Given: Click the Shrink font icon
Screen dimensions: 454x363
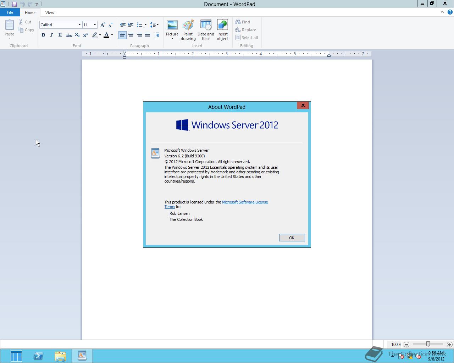Looking at the screenshot, I should [110, 25].
